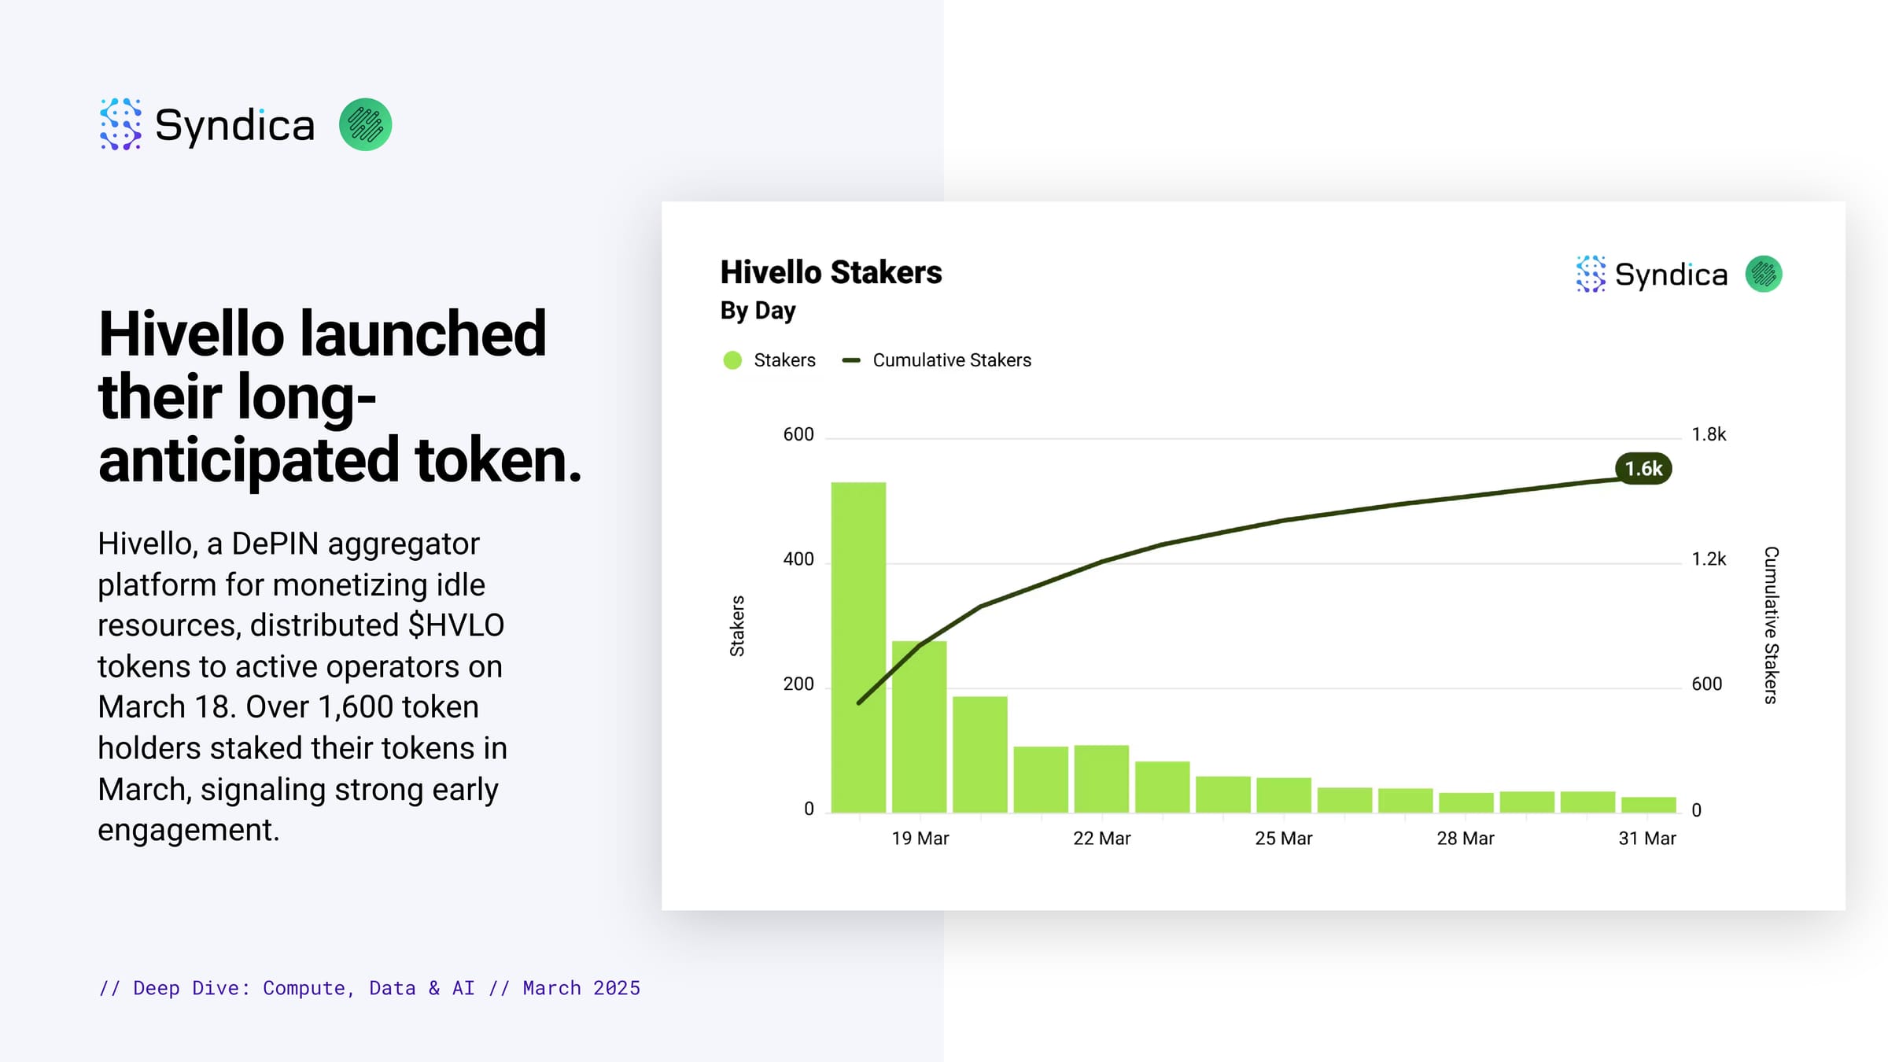Screen dimensions: 1888x1062
Task: Click the Syndica logo inside the chart card
Action: [1652, 274]
